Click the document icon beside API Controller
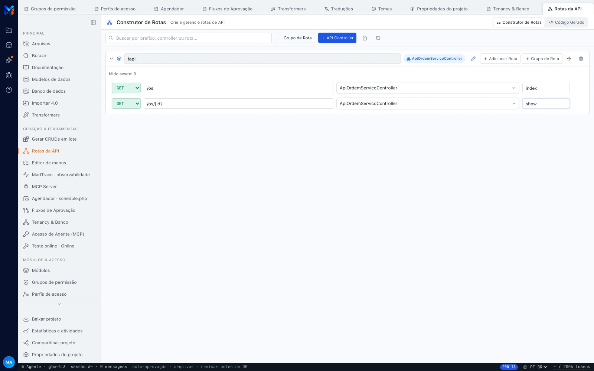This screenshot has height=371, width=594. point(365,38)
